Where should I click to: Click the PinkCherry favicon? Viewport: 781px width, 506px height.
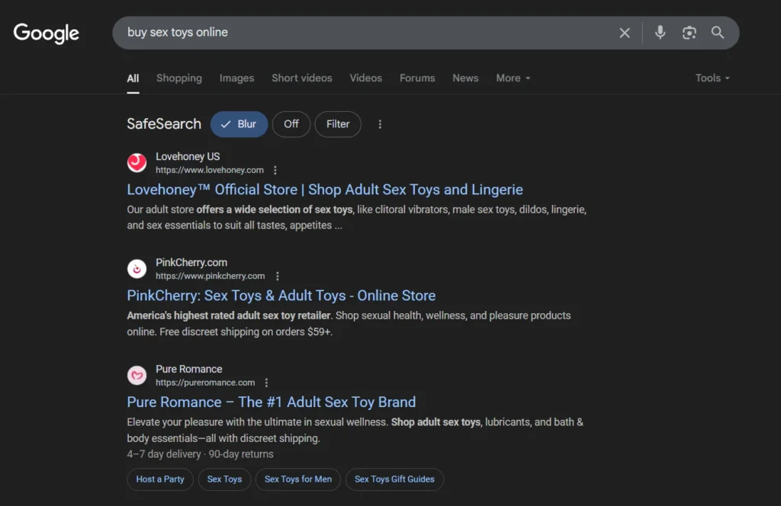[137, 269]
